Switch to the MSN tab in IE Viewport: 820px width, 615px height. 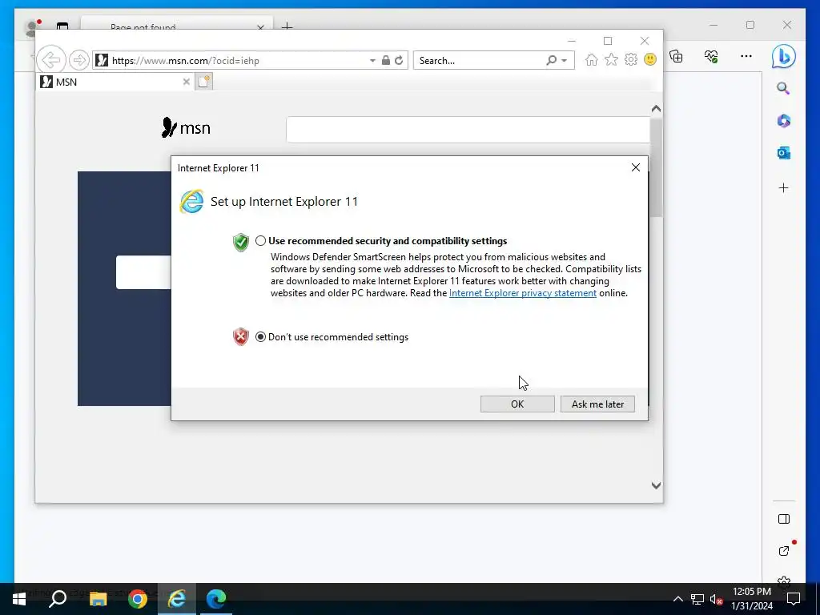coord(115,82)
